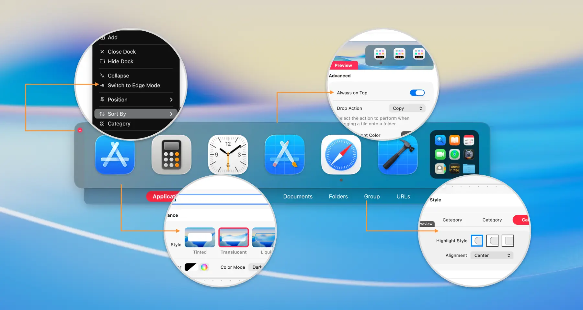
Task: Open Find My in the group folder
Action: click(454, 154)
